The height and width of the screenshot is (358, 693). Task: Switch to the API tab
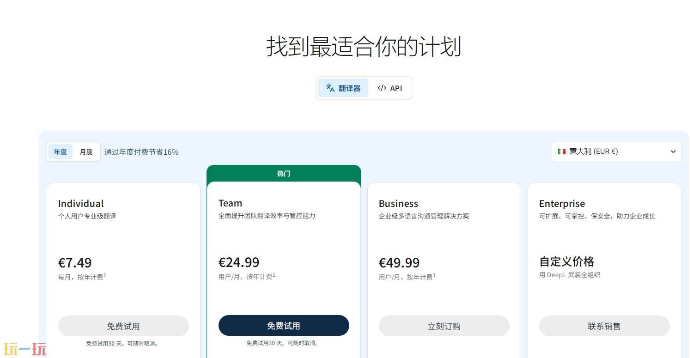point(390,88)
